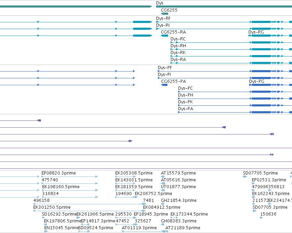Click the UT01877.3prime EST label
This screenshot has height=233, width=292.
[x=178, y=187]
